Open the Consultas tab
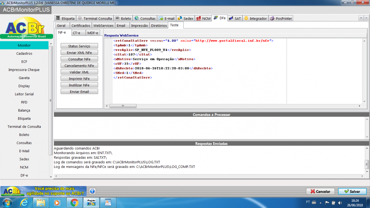 pyautogui.click(x=145, y=18)
